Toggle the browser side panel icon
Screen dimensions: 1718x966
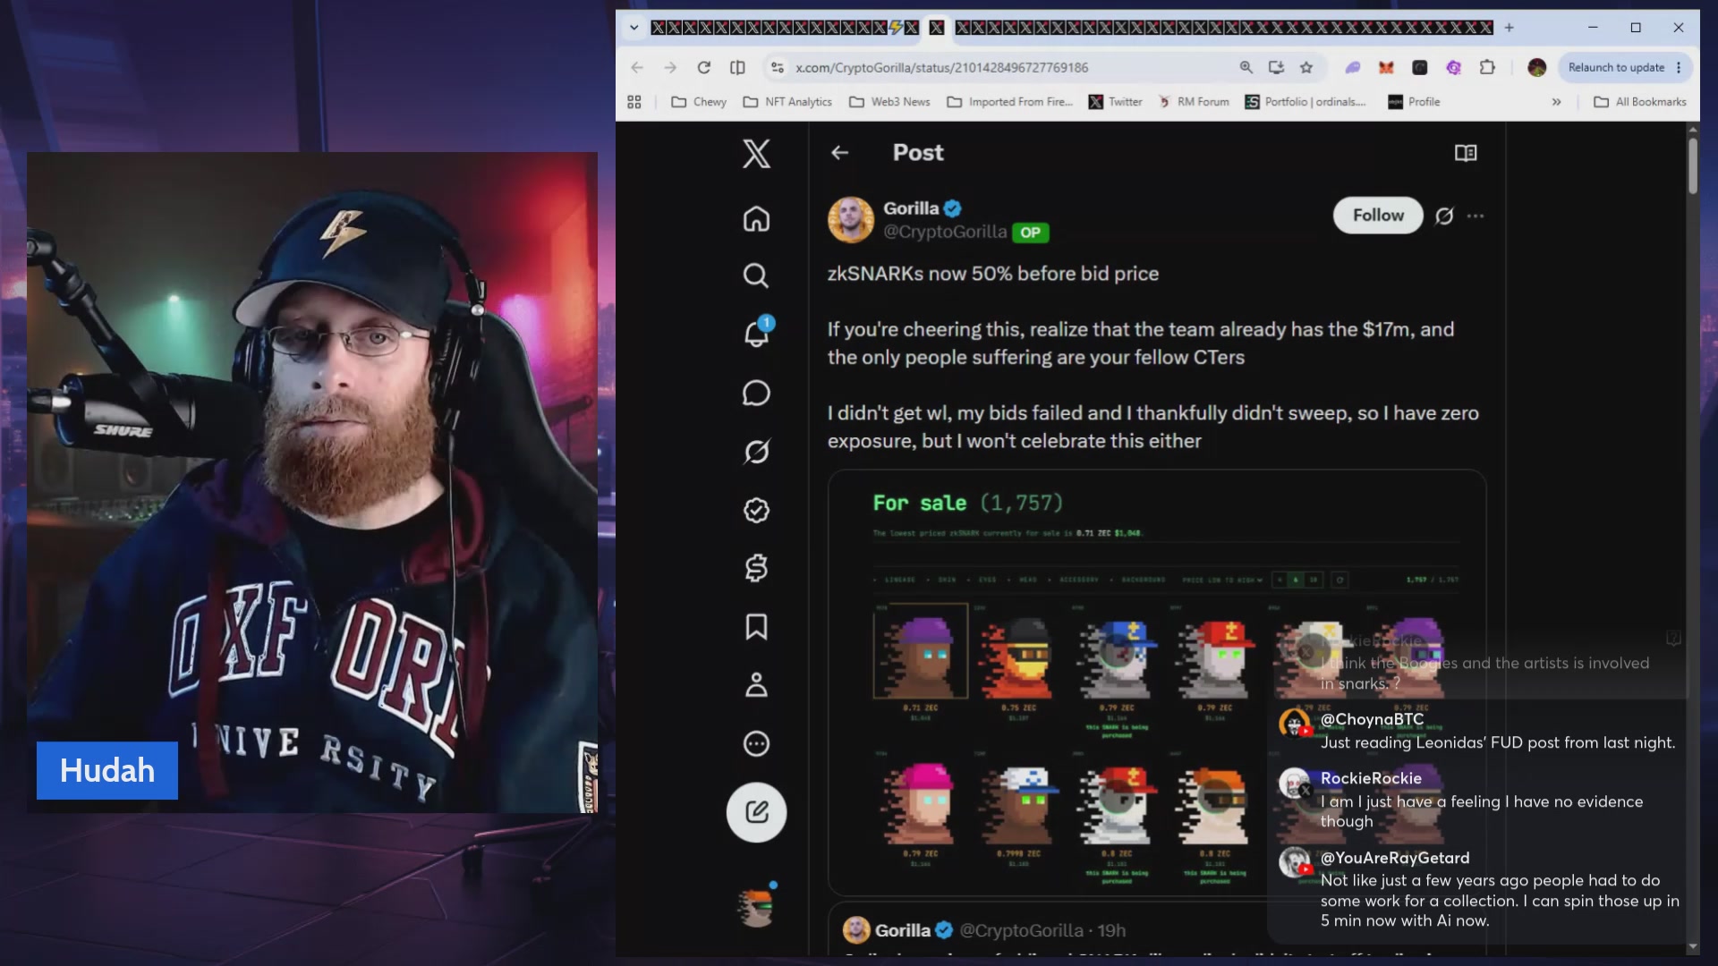pyautogui.click(x=737, y=67)
